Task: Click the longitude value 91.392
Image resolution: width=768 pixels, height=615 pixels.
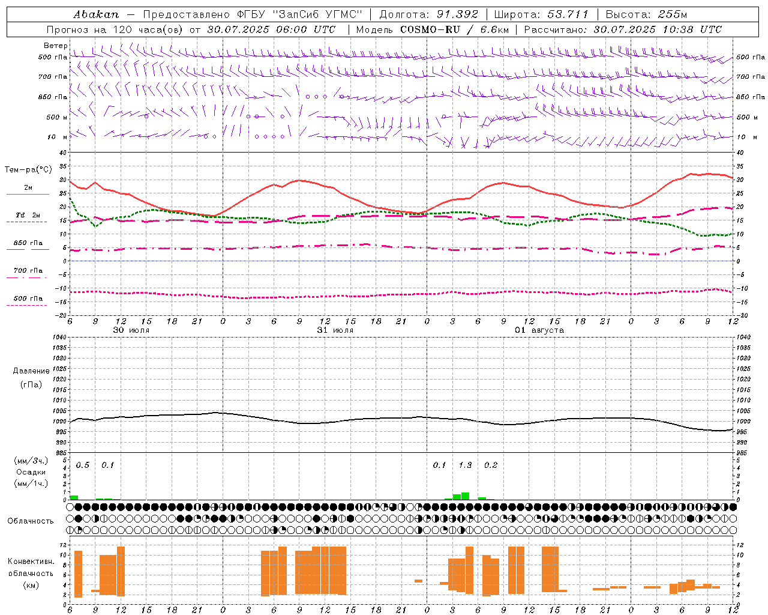Action: coord(457,14)
